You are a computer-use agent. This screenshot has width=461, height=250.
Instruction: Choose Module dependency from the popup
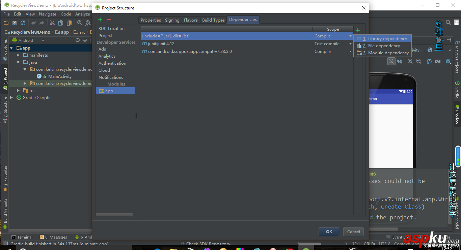(382, 53)
